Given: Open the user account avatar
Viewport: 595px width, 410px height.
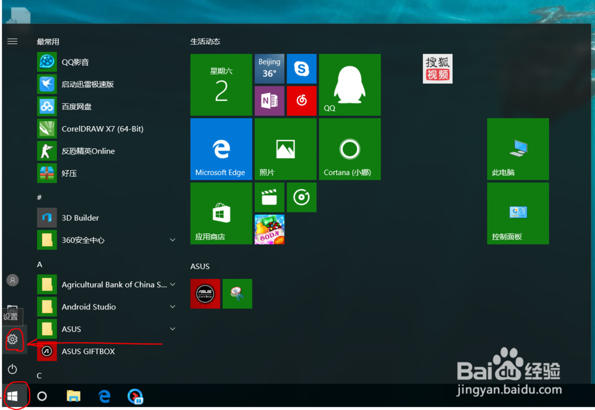Looking at the screenshot, I should (12, 280).
